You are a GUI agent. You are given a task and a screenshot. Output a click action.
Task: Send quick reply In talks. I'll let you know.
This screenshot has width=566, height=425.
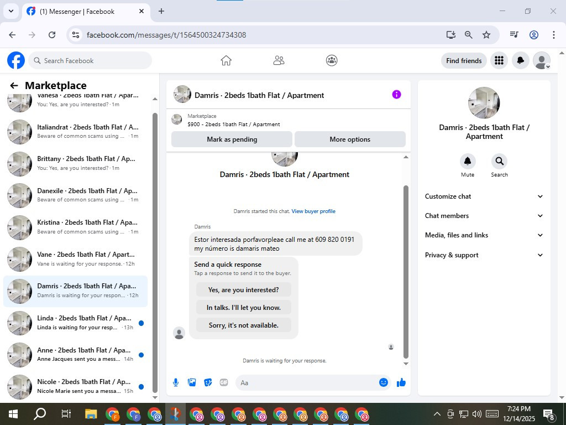[x=244, y=308]
